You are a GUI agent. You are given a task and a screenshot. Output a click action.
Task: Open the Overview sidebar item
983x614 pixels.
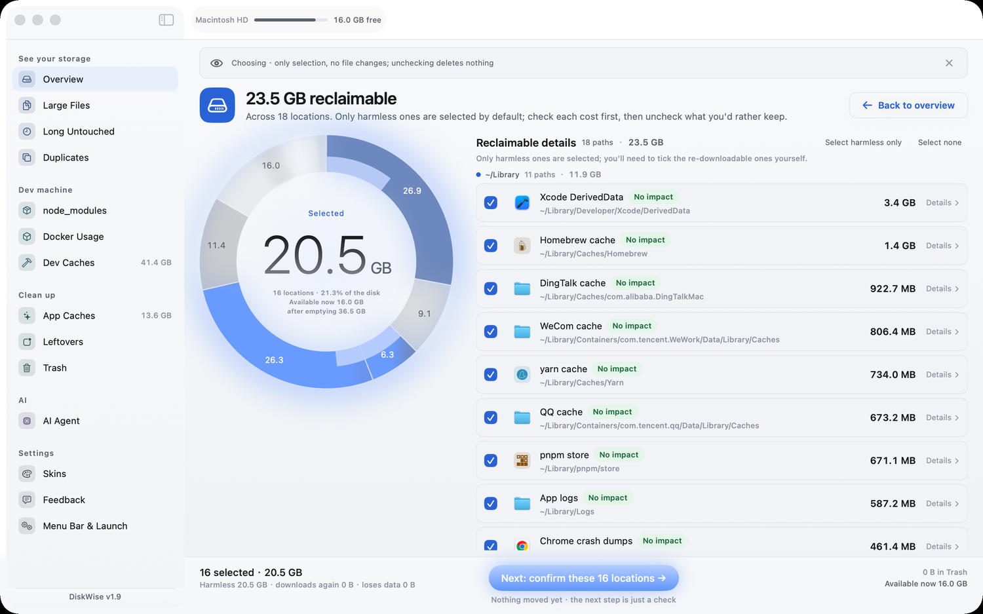coord(95,79)
